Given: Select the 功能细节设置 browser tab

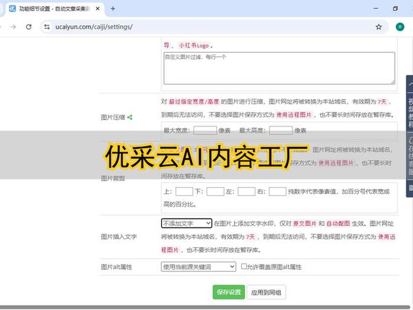Looking at the screenshot, I should click(54, 9).
